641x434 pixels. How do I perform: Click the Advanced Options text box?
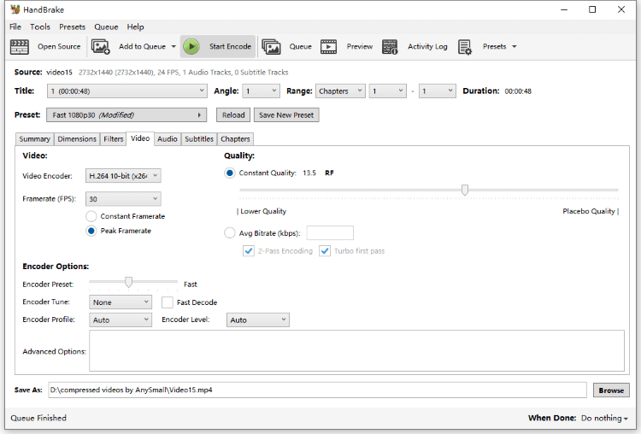(x=356, y=351)
